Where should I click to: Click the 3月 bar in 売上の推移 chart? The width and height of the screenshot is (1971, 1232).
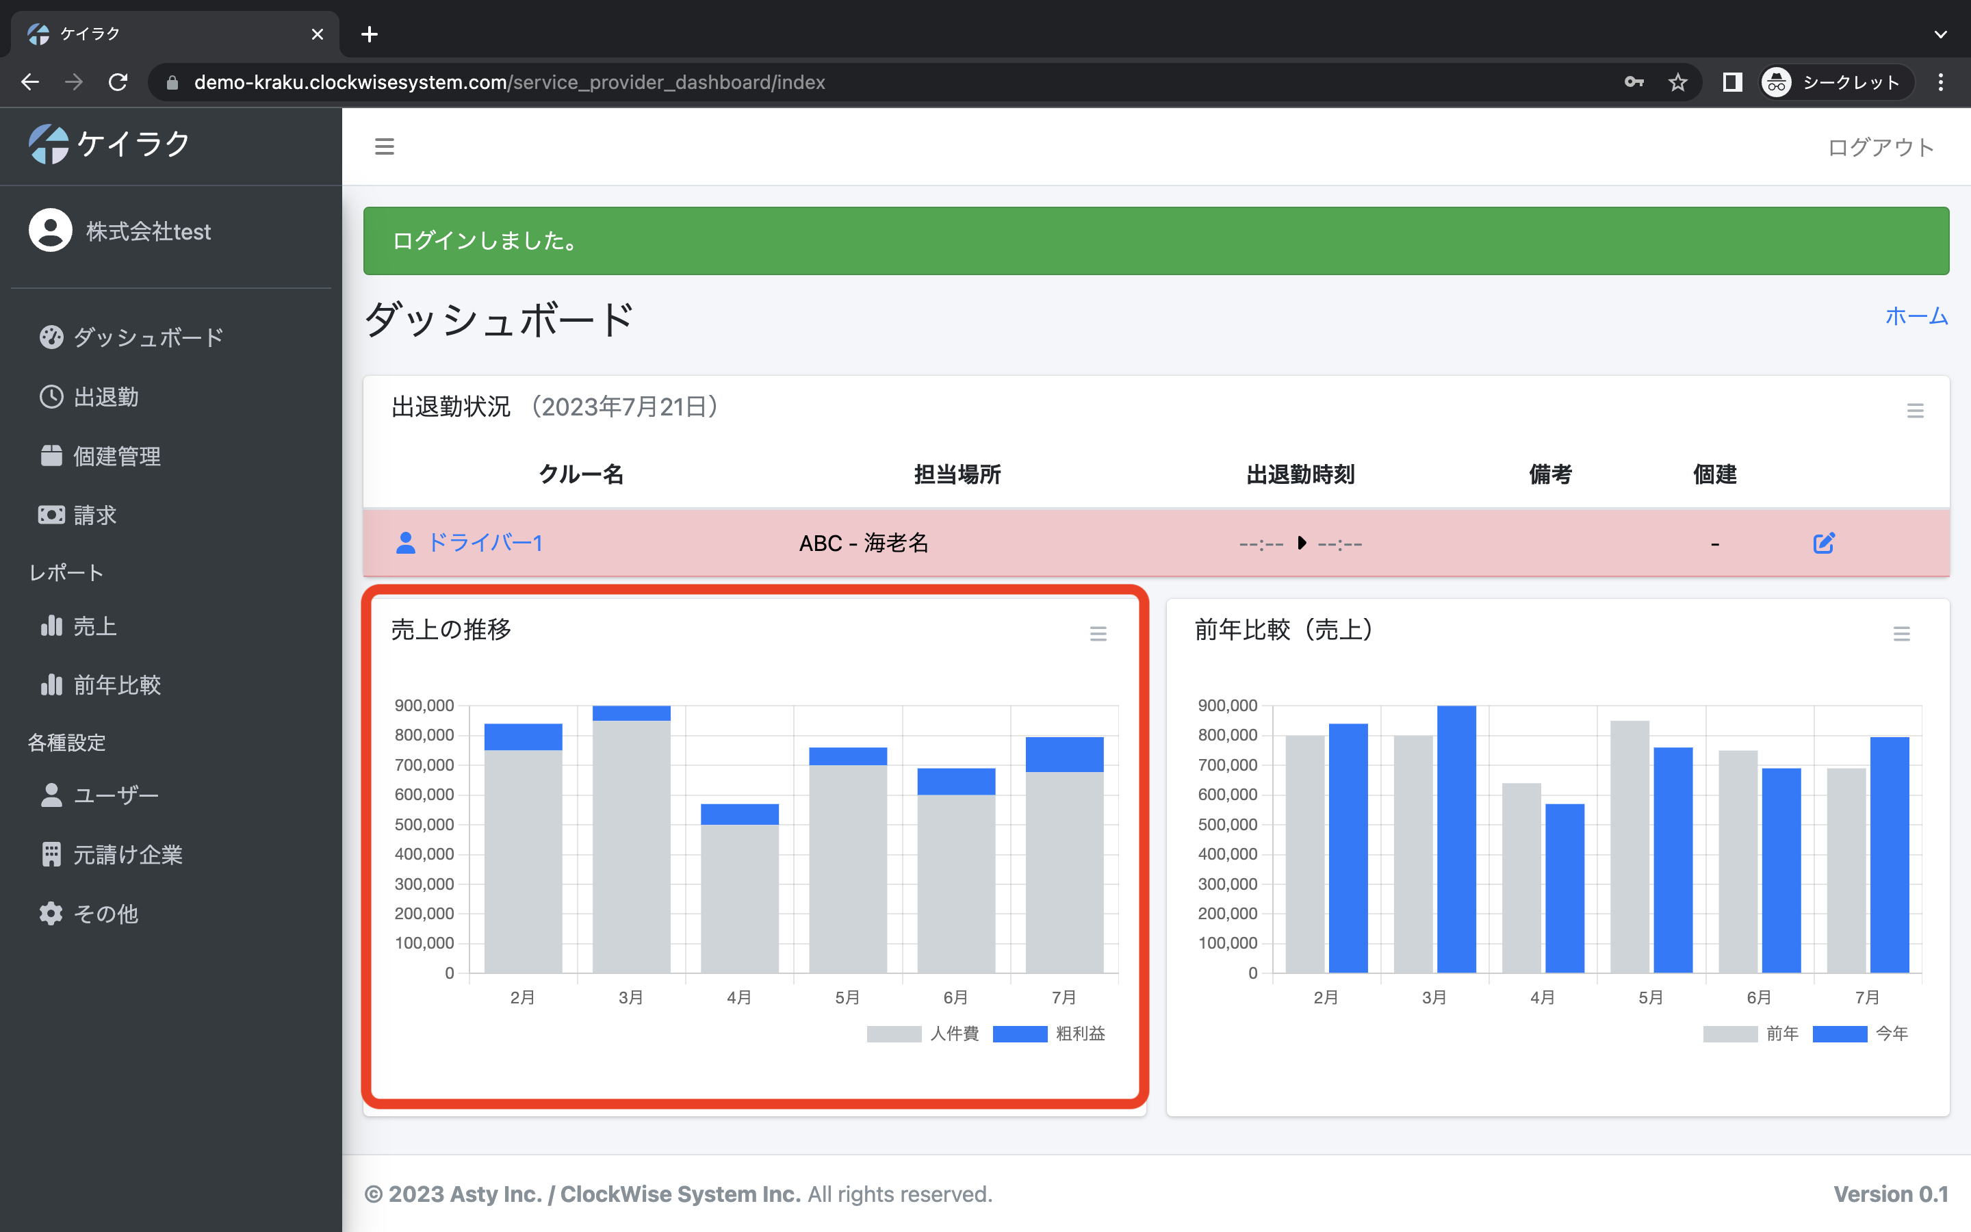click(x=631, y=839)
